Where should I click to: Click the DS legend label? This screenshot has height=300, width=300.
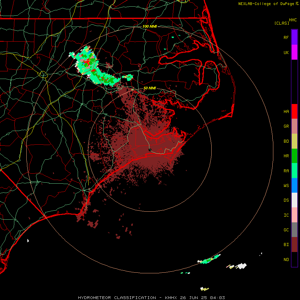pyautogui.click(x=286, y=200)
